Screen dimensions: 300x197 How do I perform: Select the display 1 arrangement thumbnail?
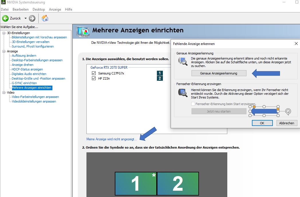tap(136, 184)
